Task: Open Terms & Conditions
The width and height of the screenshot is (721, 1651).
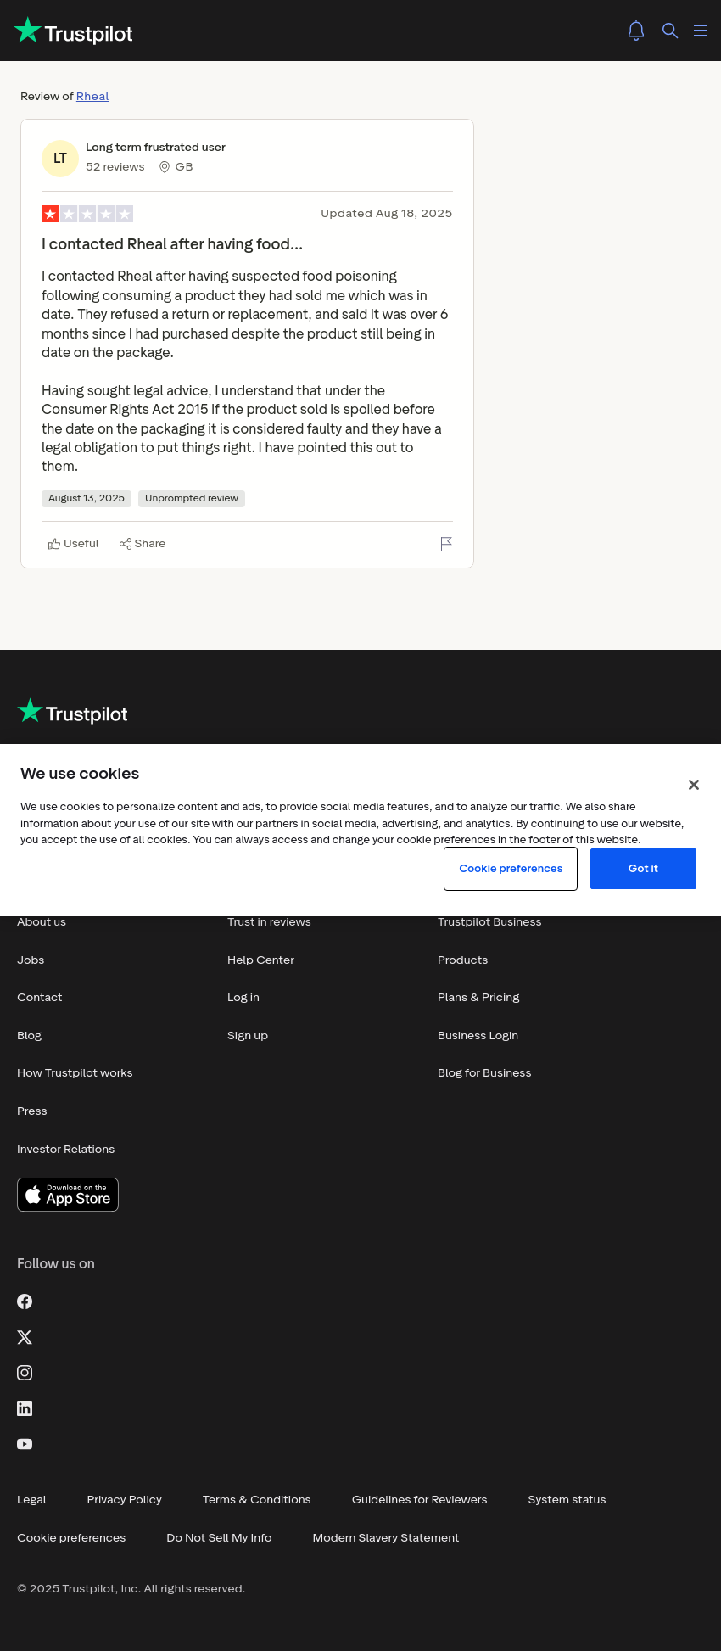Action: (257, 1500)
